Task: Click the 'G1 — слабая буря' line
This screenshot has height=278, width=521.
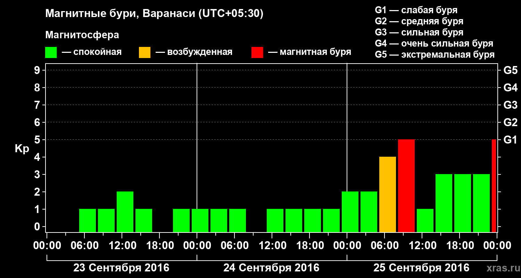Action: (x=416, y=10)
